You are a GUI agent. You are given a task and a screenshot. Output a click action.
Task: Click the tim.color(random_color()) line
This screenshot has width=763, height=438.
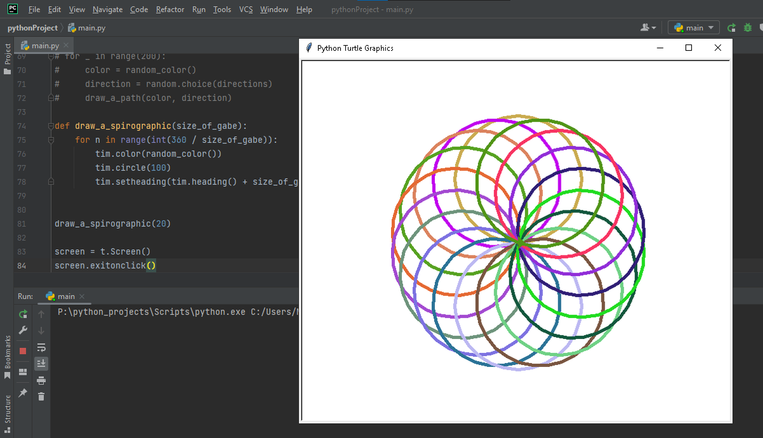coord(158,154)
